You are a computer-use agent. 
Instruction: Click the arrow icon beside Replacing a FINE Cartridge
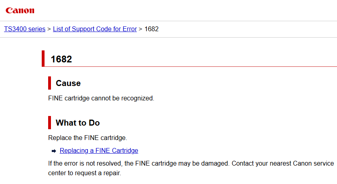tap(54, 151)
